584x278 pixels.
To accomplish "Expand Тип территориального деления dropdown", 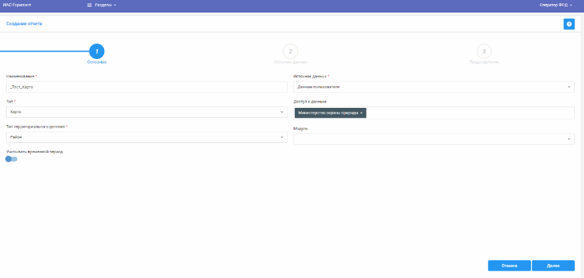I will tap(146, 137).
